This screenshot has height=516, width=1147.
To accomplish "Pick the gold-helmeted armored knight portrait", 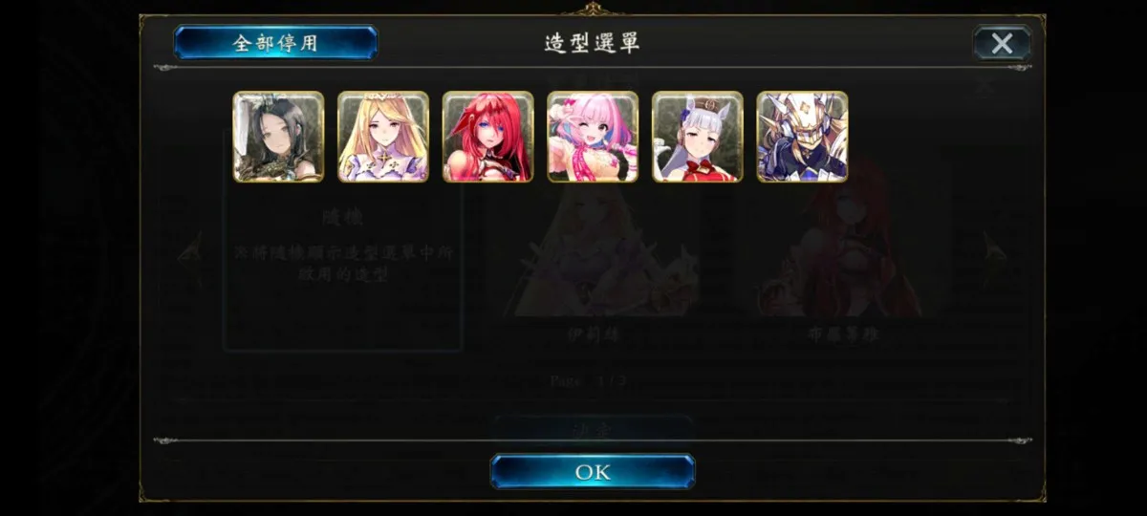I will pyautogui.click(x=802, y=137).
